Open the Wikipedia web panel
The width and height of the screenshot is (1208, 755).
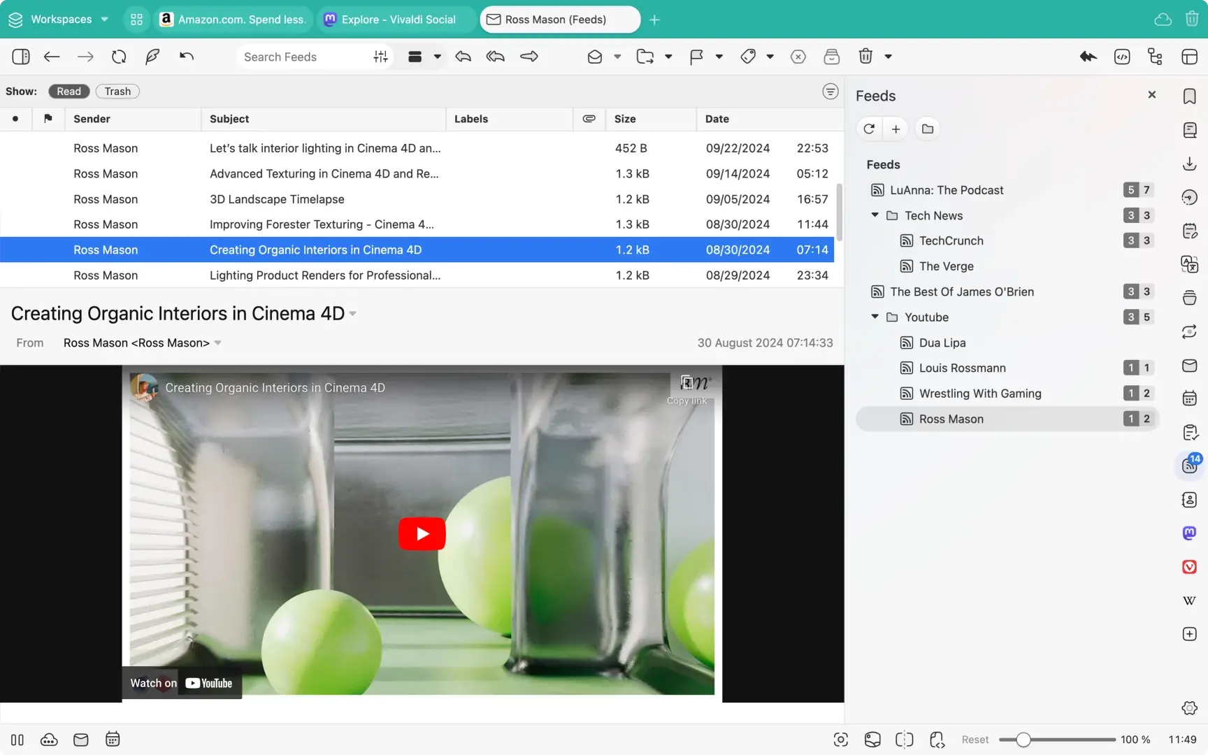[x=1188, y=600]
